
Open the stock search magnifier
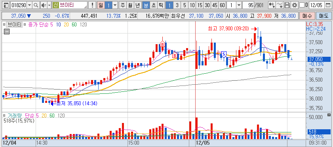[x=36, y=5]
